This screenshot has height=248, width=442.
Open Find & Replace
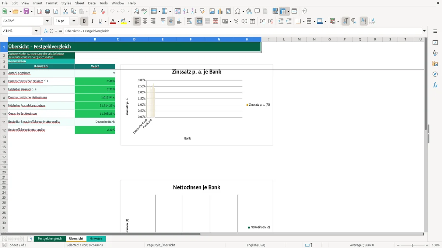click(136, 11)
